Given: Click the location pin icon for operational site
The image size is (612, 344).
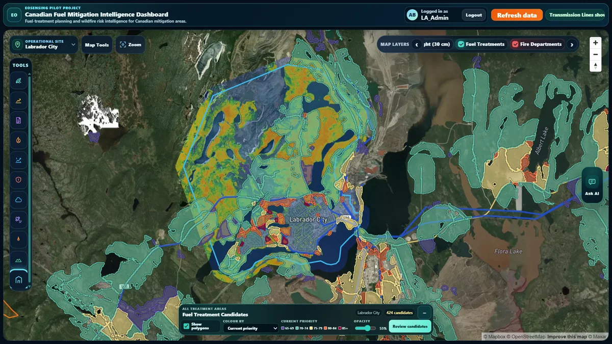Looking at the screenshot, I should (17, 44).
